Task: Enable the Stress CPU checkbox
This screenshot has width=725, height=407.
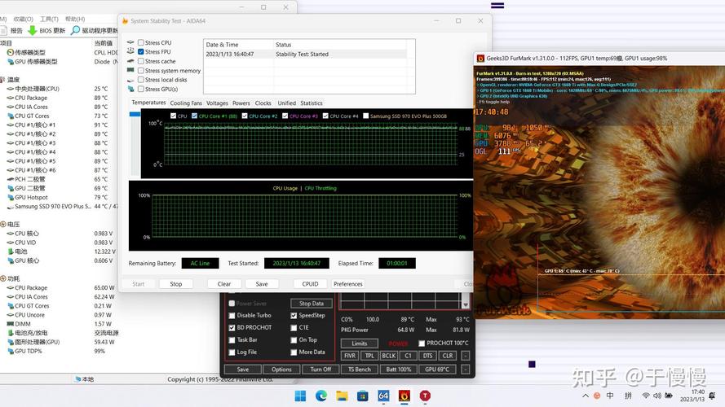Action: coord(141,42)
